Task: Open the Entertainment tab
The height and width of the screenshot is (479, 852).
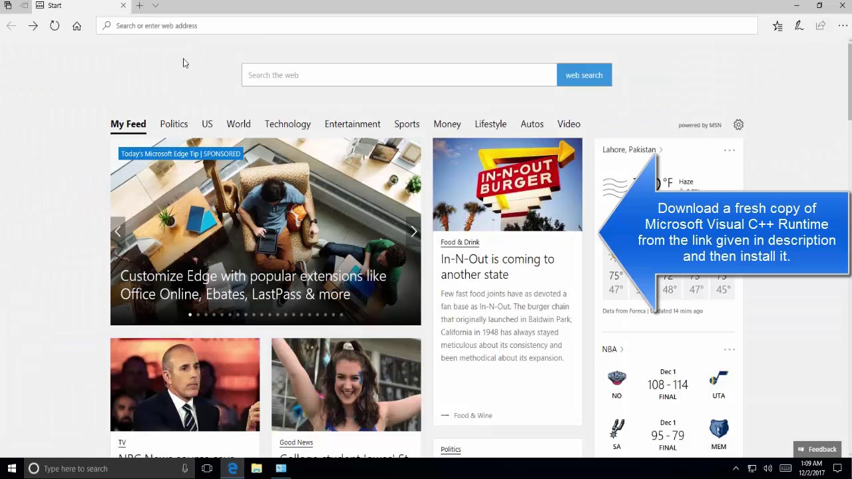Action: point(352,124)
